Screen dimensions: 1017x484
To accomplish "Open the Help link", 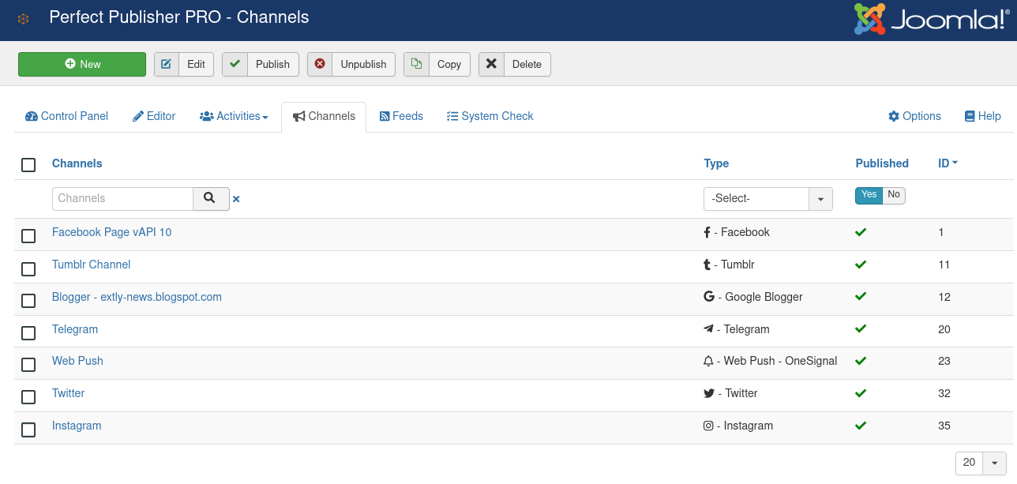I will 982,116.
